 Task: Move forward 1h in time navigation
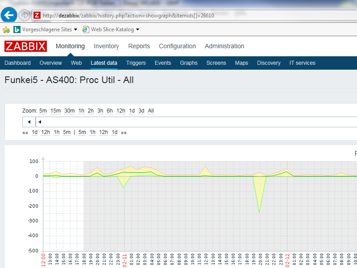coord(92,132)
